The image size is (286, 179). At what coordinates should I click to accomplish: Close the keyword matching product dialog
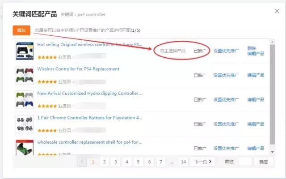point(277,12)
